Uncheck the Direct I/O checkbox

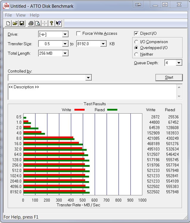[x=136, y=34]
